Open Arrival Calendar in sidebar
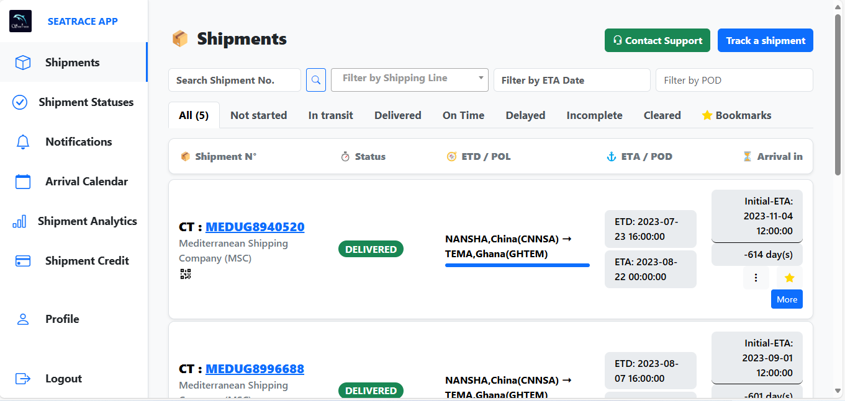This screenshot has height=401, width=845. [74, 182]
